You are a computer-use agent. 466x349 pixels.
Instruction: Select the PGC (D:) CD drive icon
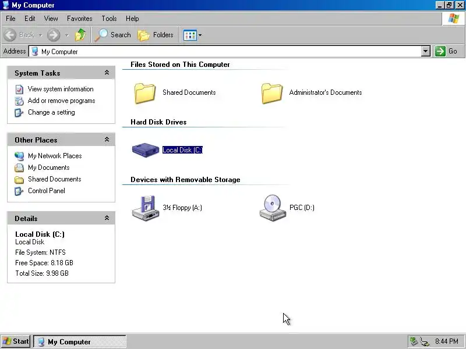click(x=273, y=208)
